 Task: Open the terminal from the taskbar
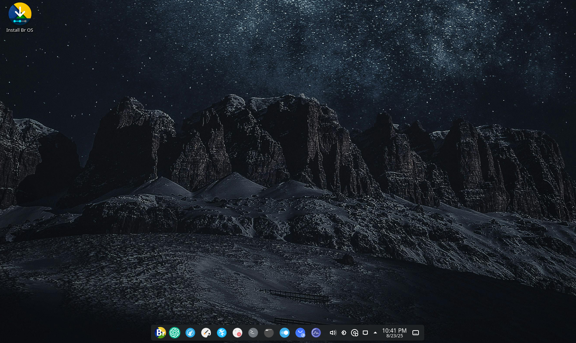[253, 333]
